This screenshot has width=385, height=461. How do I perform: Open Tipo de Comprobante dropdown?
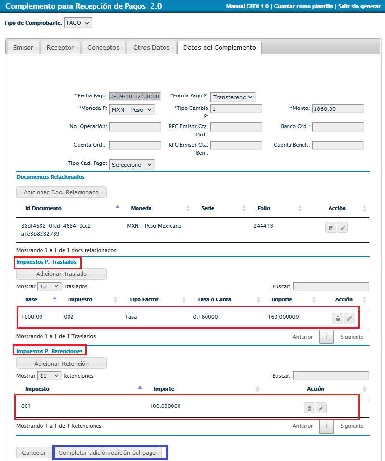click(x=78, y=23)
